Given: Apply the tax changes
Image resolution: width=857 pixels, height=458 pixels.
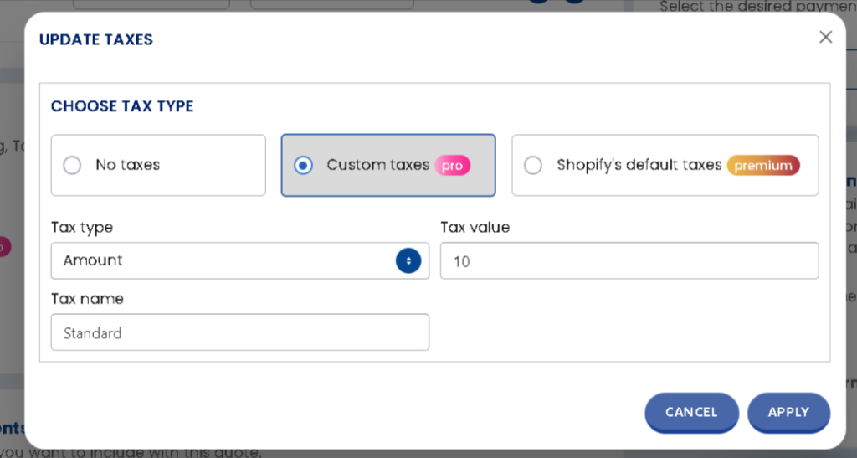Looking at the screenshot, I should click(788, 412).
